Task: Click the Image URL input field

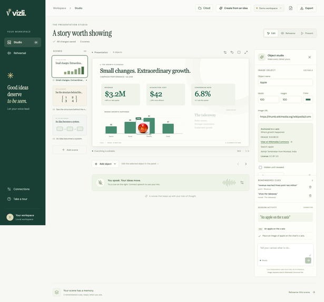Action: click(x=286, y=116)
